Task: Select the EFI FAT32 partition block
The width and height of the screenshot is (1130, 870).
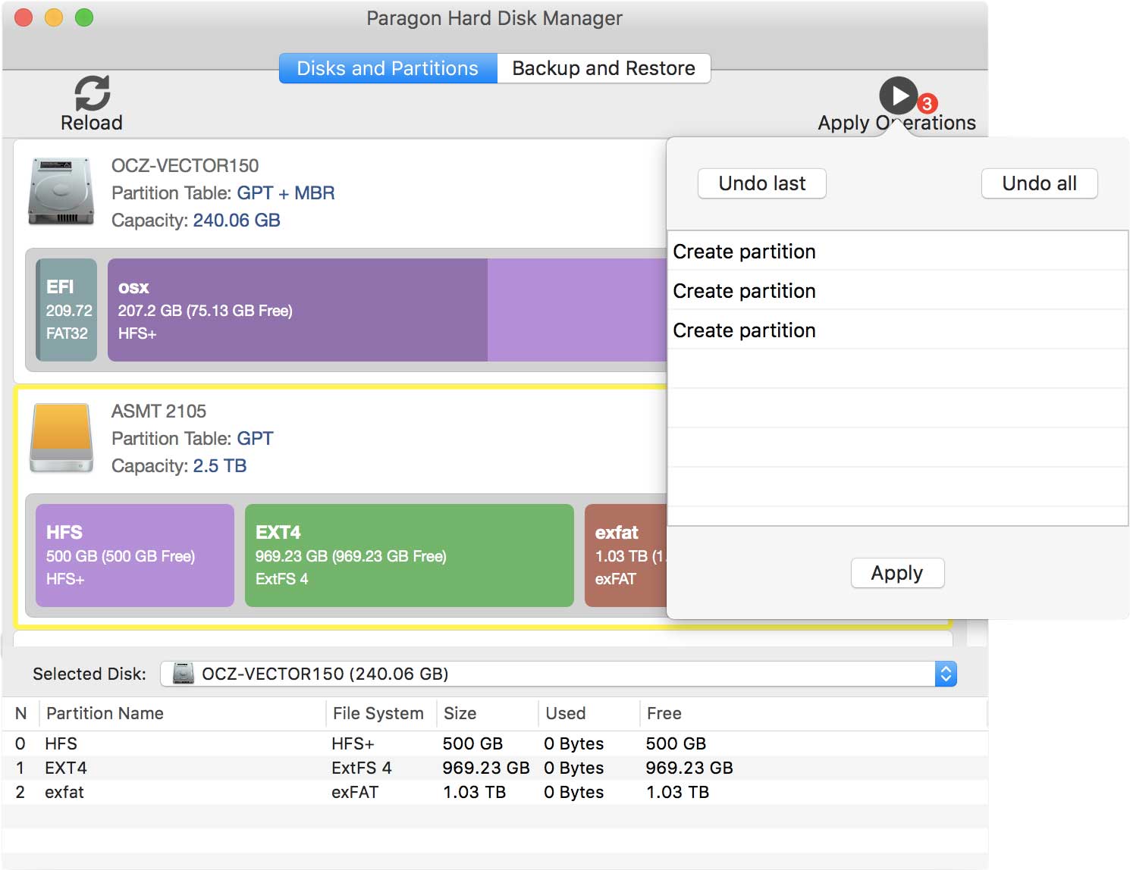Action: [67, 310]
